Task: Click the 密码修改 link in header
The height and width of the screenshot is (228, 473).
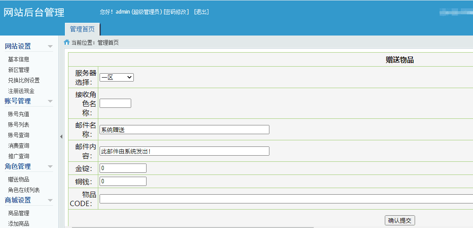Action: point(176,12)
